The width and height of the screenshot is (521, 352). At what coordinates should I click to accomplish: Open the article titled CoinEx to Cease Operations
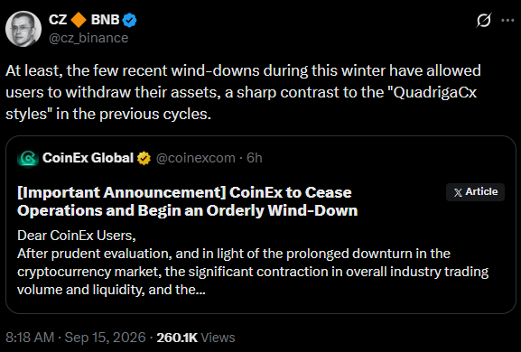[x=188, y=201]
